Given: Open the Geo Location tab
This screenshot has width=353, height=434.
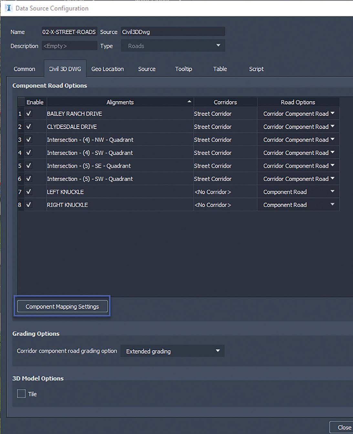Looking at the screenshot, I should [108, 69].
